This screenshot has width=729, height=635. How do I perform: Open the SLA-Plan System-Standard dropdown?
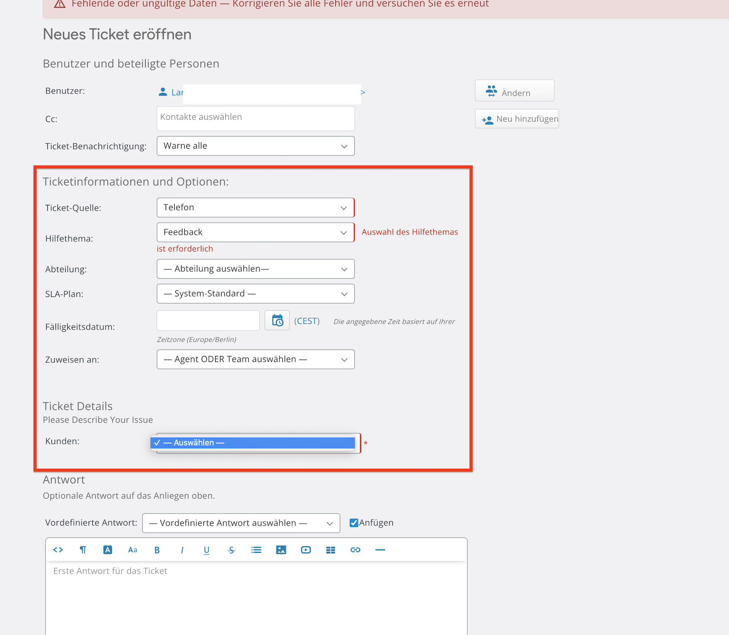coord(256,294)
